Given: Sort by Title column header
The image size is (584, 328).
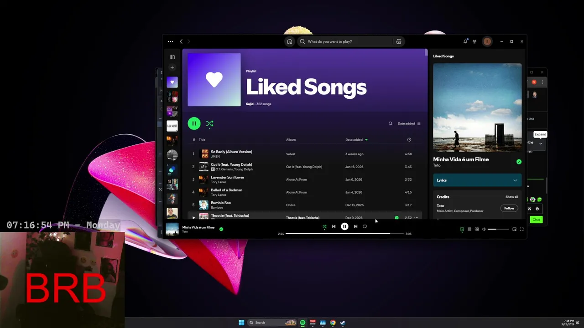Looking at the screenshot, I should click(202, 140).
